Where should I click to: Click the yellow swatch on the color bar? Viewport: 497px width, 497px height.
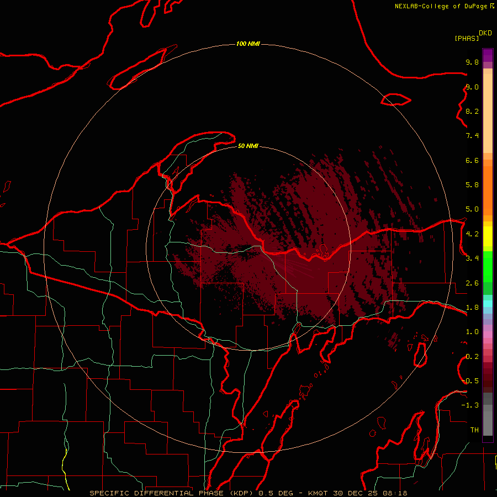[488, 236]
